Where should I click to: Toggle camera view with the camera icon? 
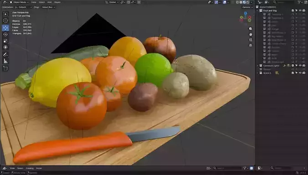pyautogui.click(x=251, y=40)
